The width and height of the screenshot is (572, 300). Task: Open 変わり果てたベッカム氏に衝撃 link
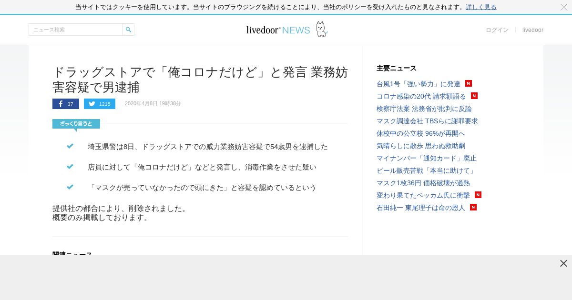tap(423, 195)
